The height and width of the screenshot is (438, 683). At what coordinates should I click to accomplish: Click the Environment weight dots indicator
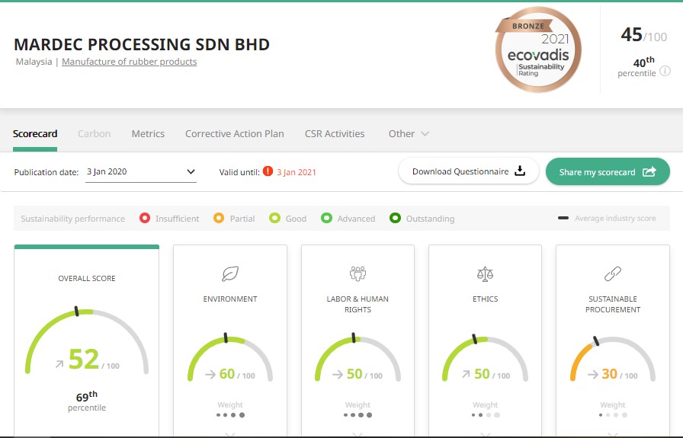click(230, 415)
